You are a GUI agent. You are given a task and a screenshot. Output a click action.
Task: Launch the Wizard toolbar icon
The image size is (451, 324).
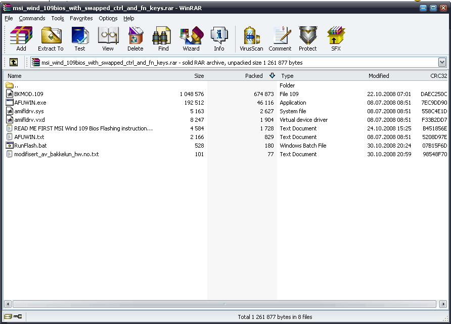(x=191, y=39)
